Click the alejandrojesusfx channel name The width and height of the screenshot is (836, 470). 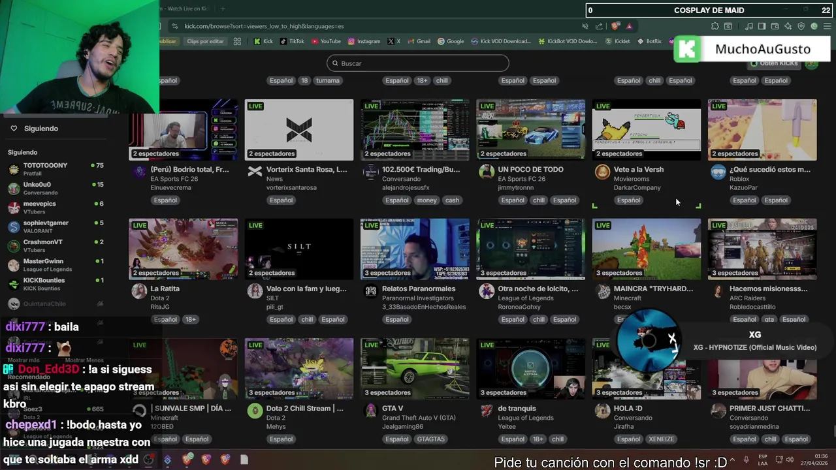click(x=406, y=188)
